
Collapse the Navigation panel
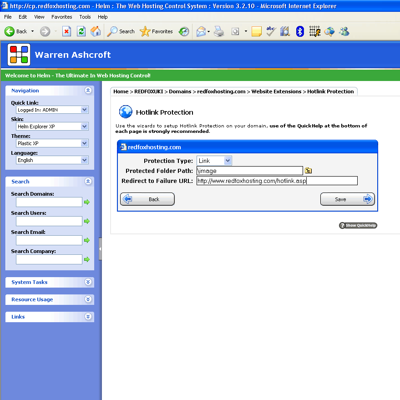click(x=88, y=90)
